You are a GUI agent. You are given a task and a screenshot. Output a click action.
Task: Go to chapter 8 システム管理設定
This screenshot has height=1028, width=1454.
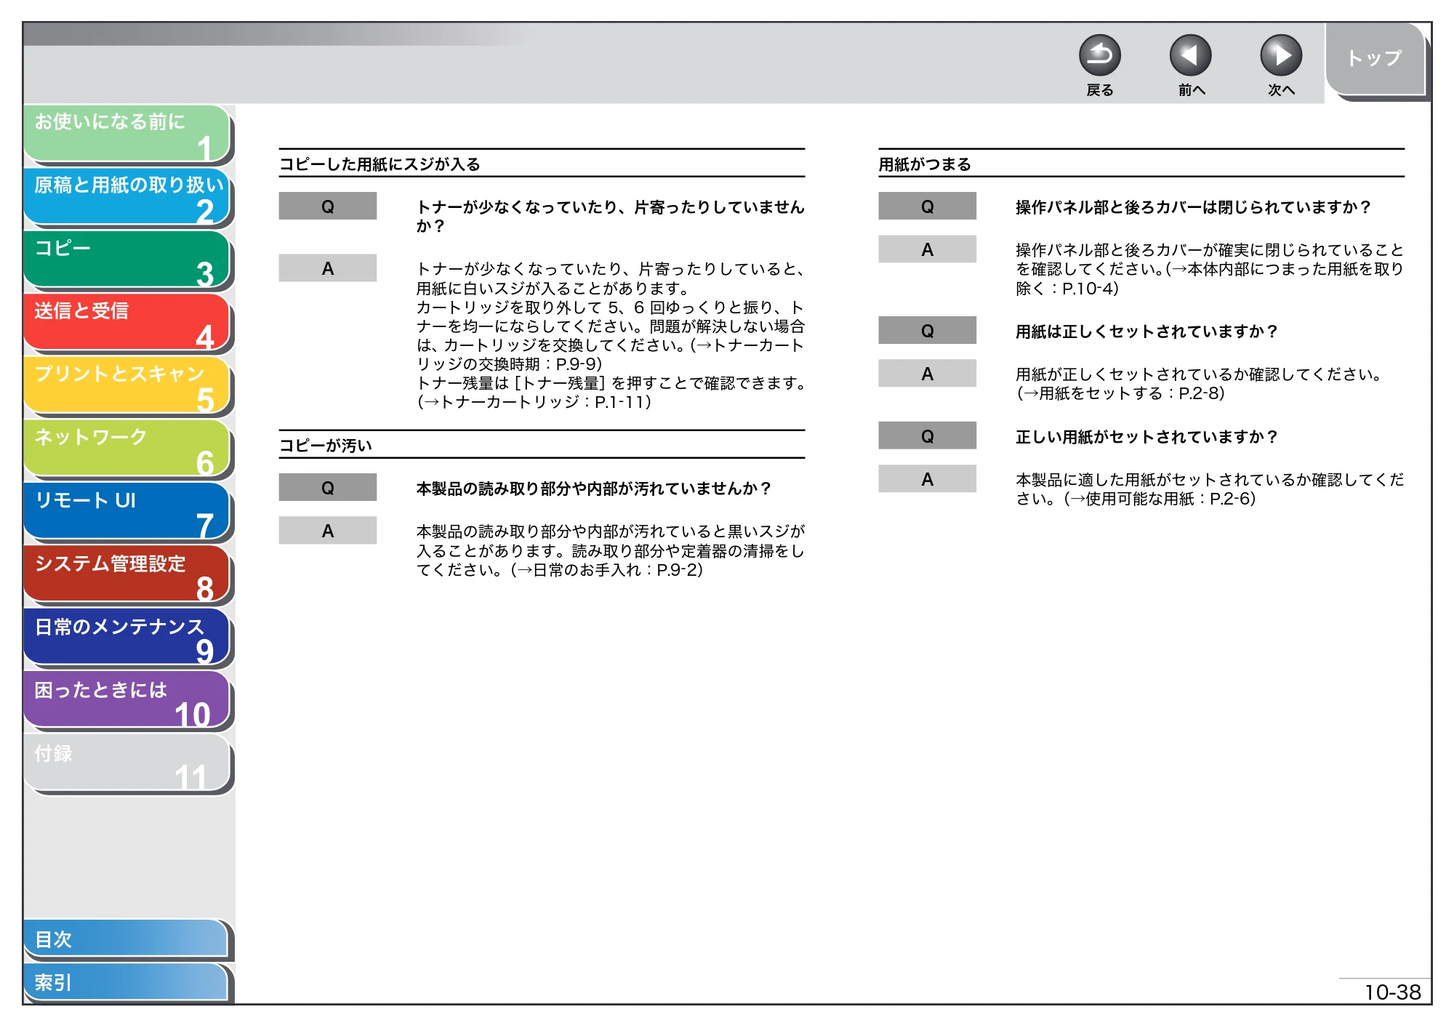(x=126, y=574)
